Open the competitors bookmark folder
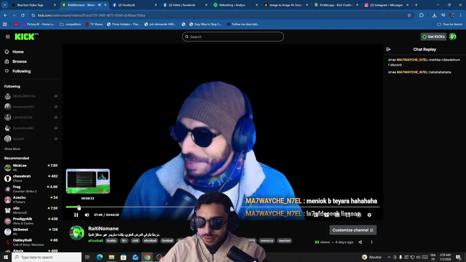Image resolution: width=466 pixels, height=262 pixels. pos(70,24)
